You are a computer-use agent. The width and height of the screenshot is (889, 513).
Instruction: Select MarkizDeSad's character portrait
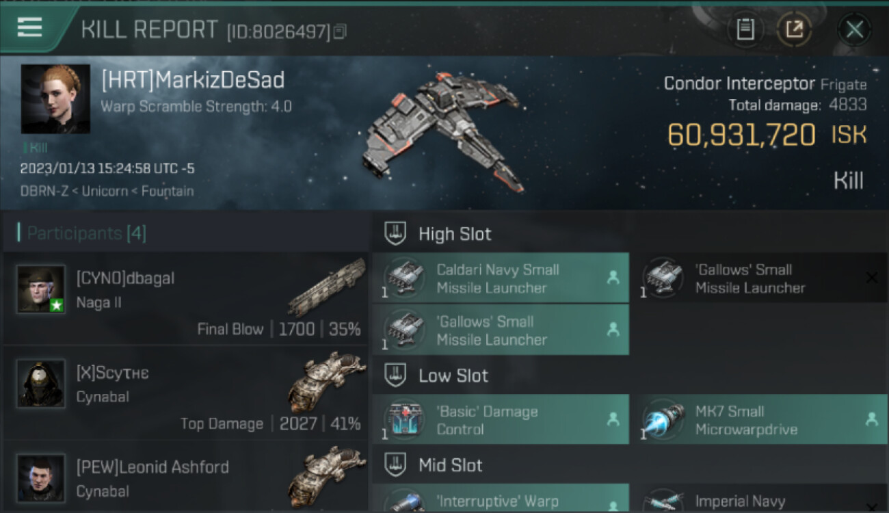(55, 99)
